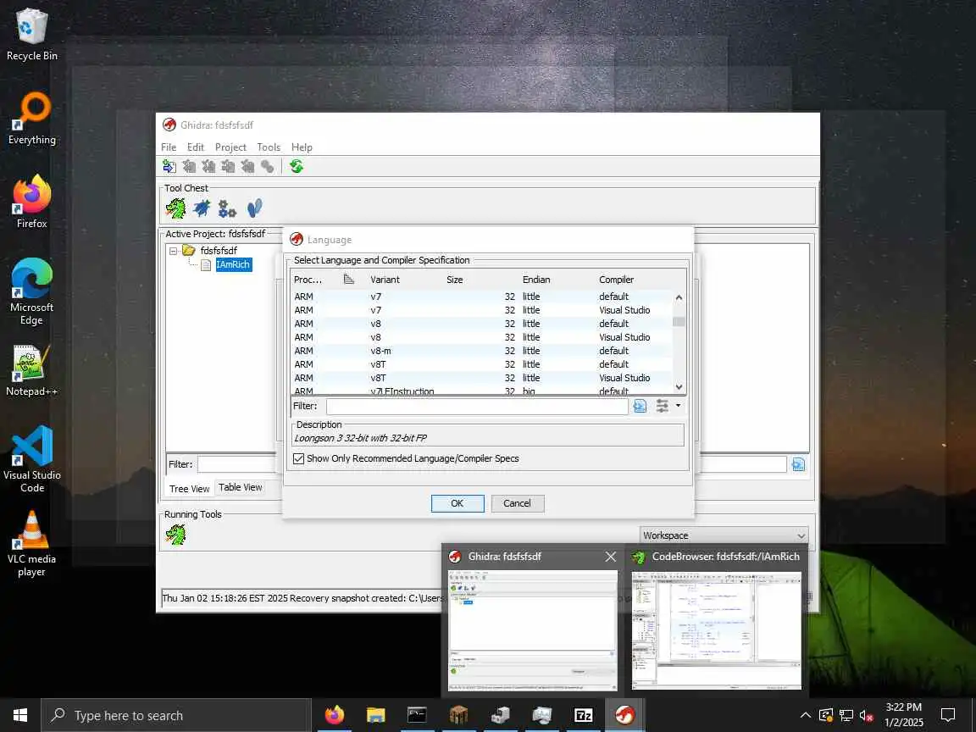Switch to the Table View tab
976x732 pixels.
coord(241,487)
